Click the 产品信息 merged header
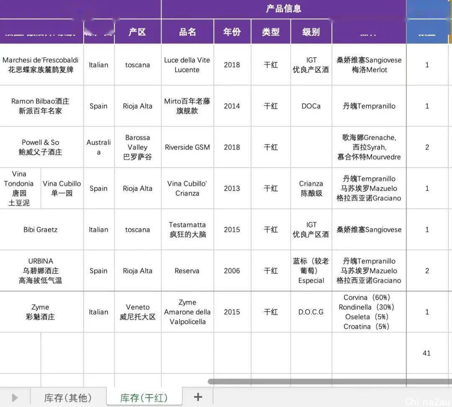This screenshot has width=452, height=407. (284, 9)
